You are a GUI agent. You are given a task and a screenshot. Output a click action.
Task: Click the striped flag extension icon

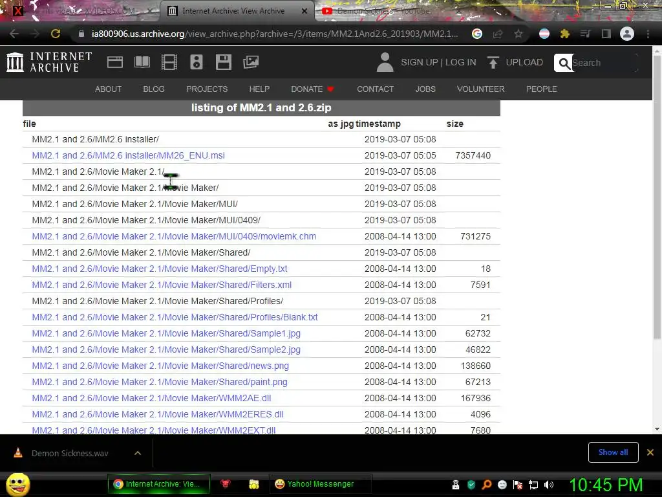[544, 34]
